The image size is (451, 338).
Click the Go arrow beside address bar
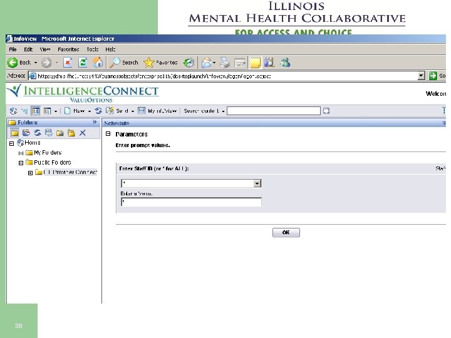433,76
